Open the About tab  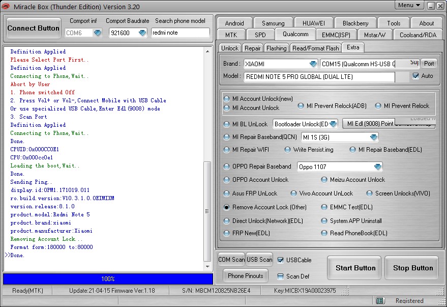tap(427, 23)
